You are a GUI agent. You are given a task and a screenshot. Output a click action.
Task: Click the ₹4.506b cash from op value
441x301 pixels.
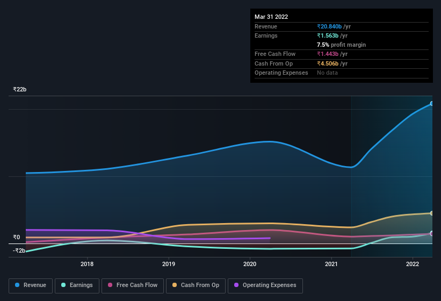tap(327, 63)
